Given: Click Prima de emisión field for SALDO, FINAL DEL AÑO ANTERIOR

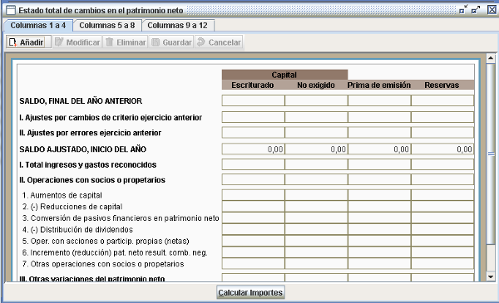Looking at the screenshot, I should [379, 100].
